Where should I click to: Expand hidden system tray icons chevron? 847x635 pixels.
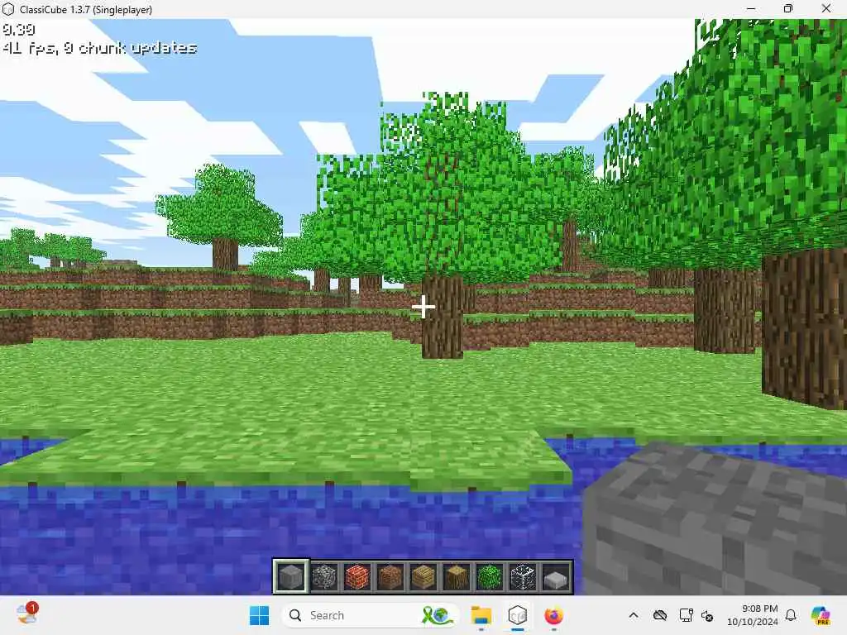coord(634,615)
